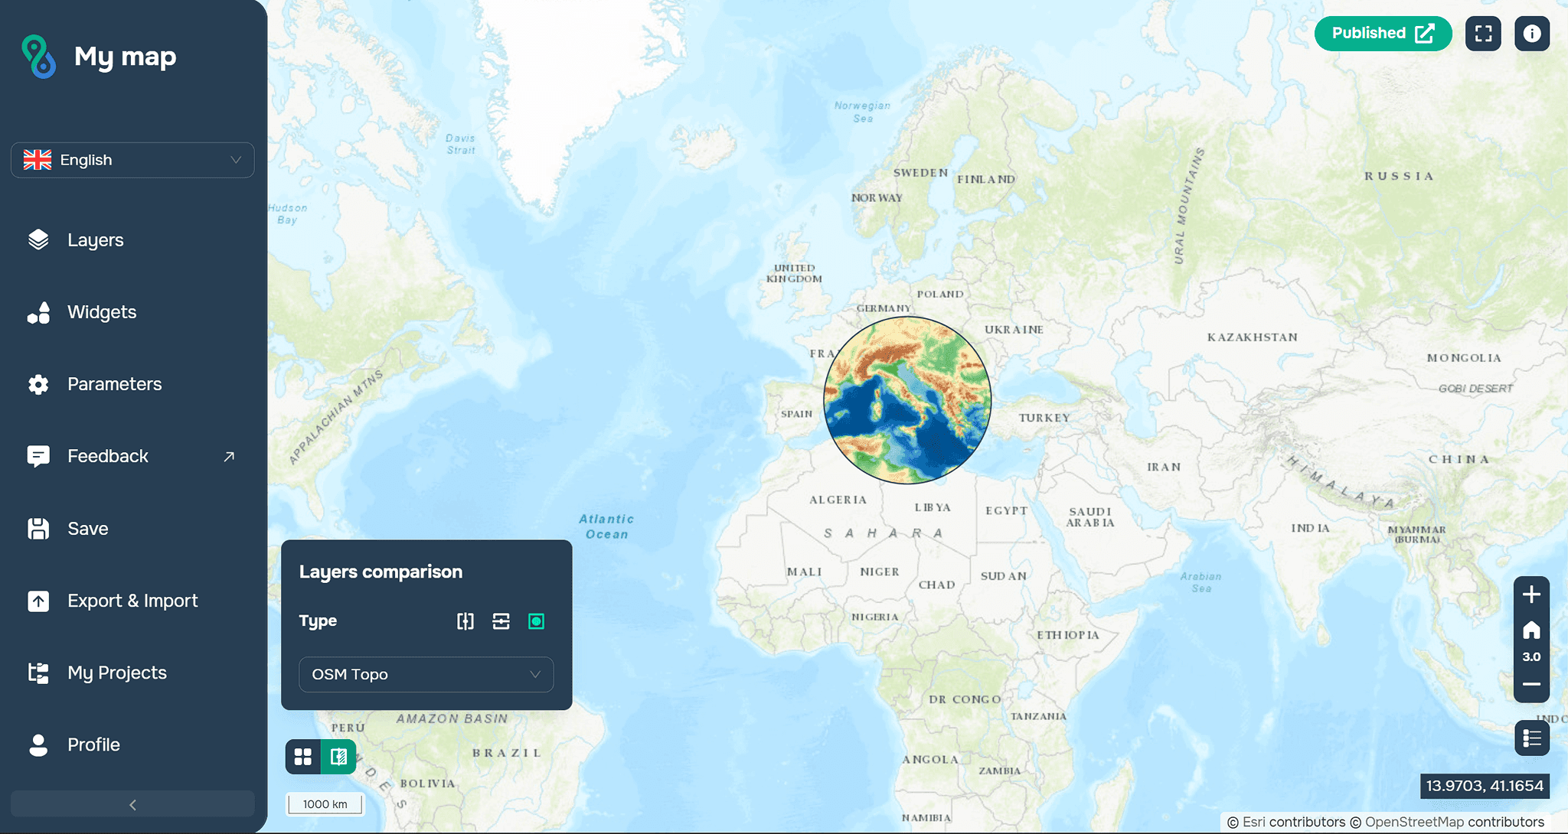Zoom in with the plus icon

pyautogui.click(x=1531, y=595)
